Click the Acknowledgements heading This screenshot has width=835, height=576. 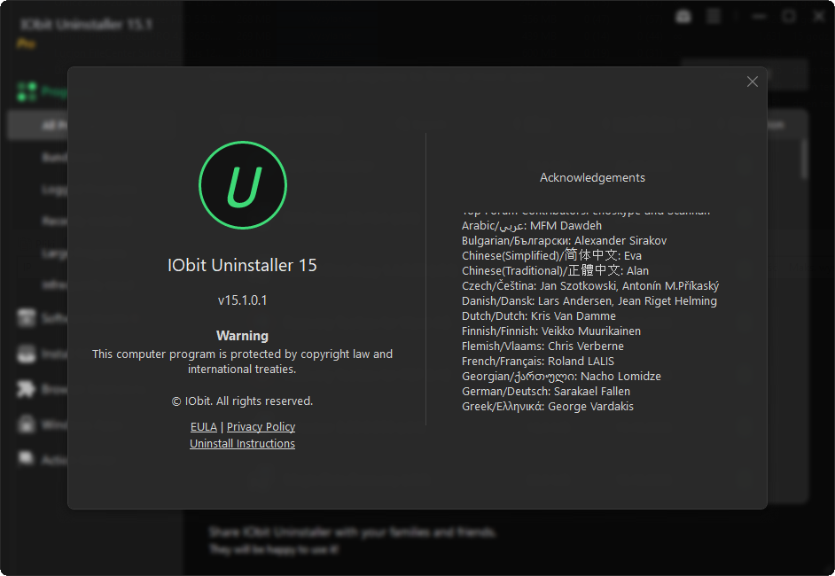(592, 178)
